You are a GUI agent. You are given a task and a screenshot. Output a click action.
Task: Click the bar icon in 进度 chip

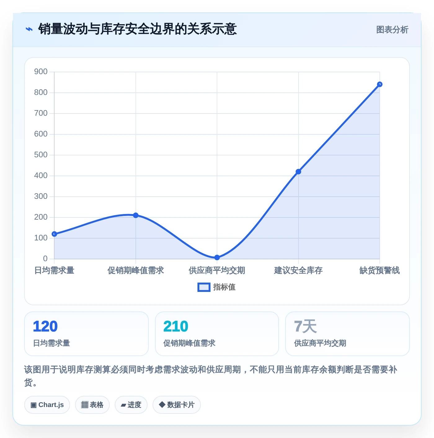(123, 405)
